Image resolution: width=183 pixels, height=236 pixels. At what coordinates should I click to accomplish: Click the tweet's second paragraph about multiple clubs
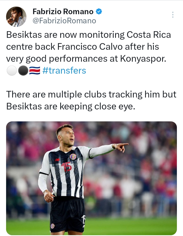91,100
